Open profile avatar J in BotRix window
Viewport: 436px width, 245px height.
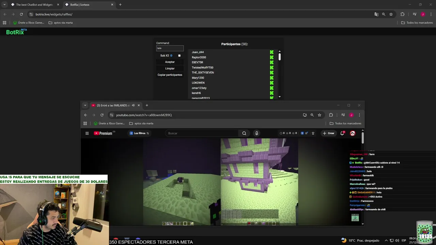[423, 14]
